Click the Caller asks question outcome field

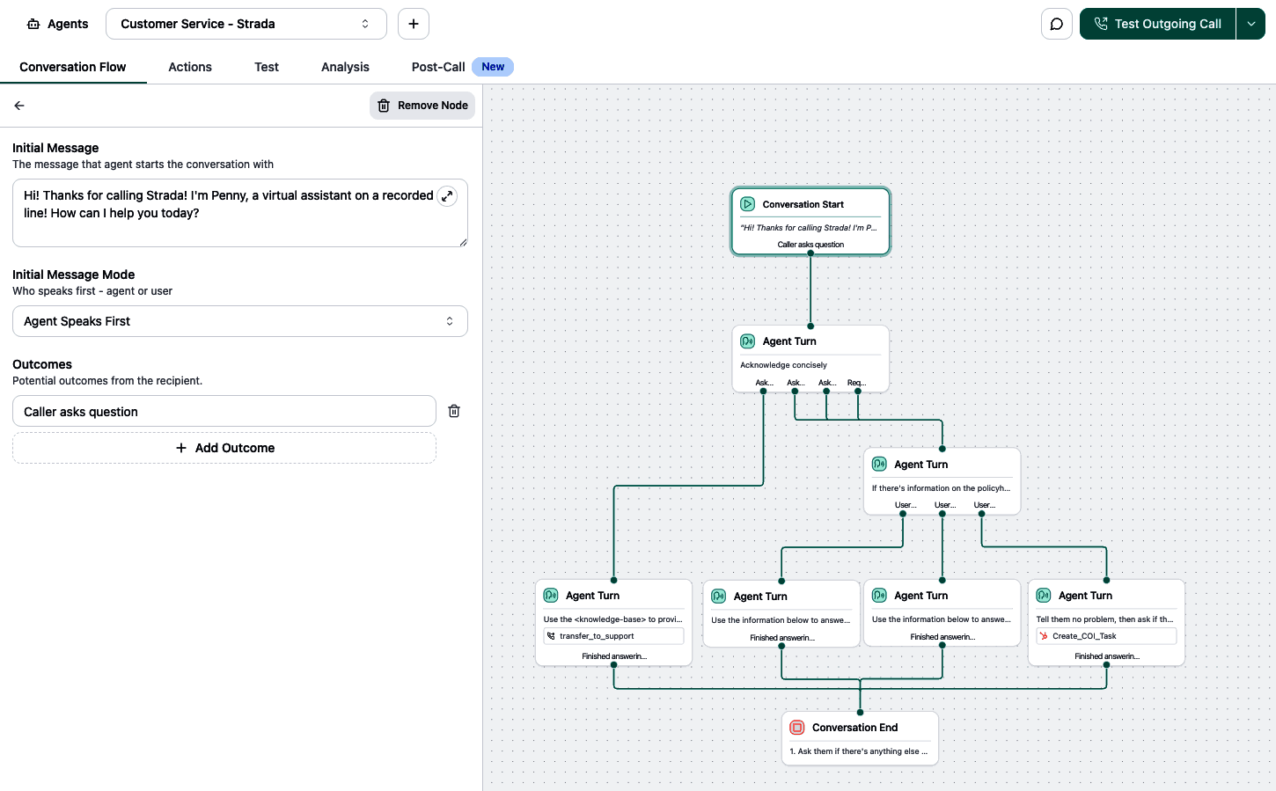pyautogui.click(x=224, y=411)
